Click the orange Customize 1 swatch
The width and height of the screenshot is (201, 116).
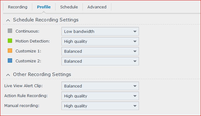pos(10,51)
